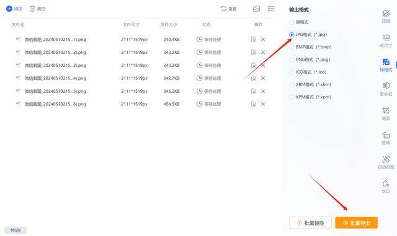Open the 压缩 compress tool
This screenshot has height=236, width=397.
point(386,17)
